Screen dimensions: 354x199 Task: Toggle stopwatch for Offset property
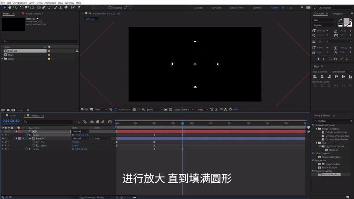click(34, 146)
